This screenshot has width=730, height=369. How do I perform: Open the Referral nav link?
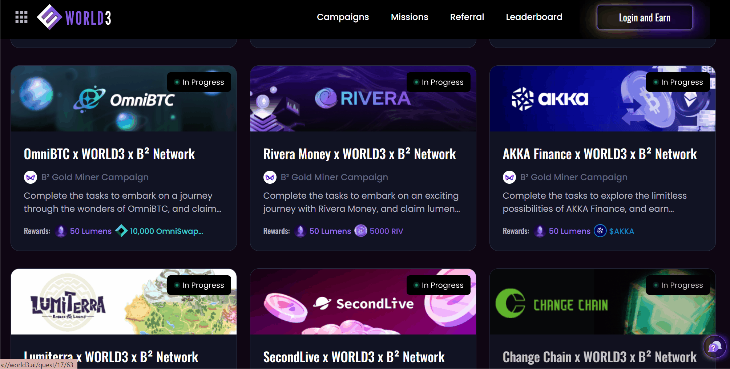coord(467,17)
